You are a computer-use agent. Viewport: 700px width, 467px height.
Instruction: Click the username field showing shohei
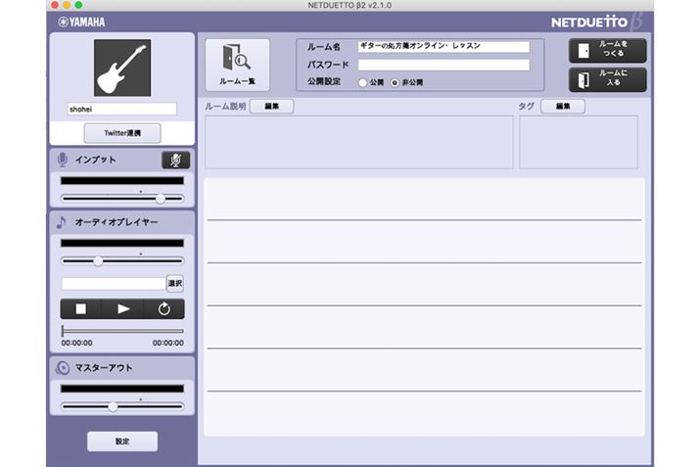coord(121,109)
